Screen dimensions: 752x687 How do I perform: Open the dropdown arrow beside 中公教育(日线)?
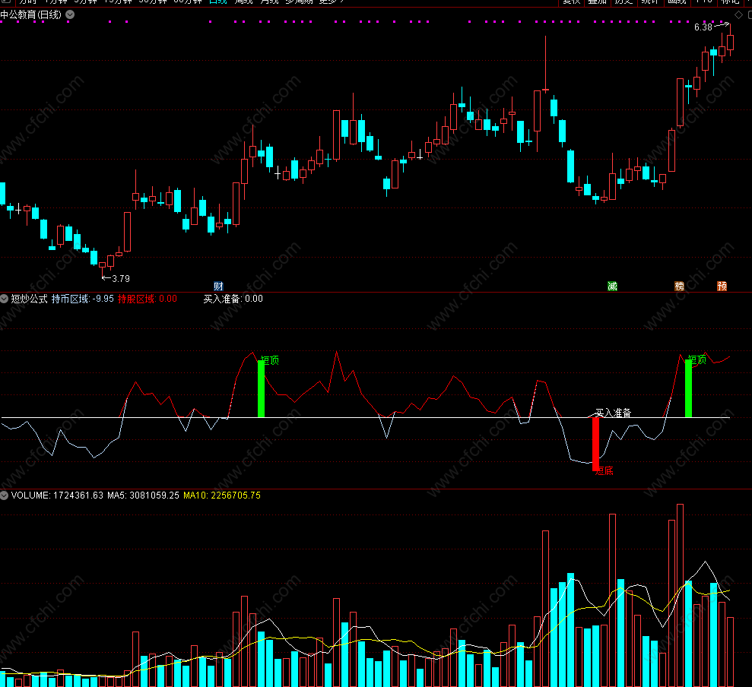coord(70,15)
